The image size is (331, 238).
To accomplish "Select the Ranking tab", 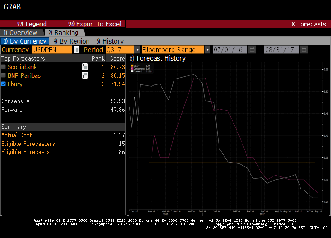I will coord(65,33).
